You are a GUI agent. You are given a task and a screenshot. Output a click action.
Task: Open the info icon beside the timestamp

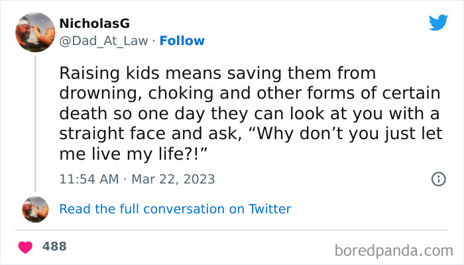click(x=438, y=179)
